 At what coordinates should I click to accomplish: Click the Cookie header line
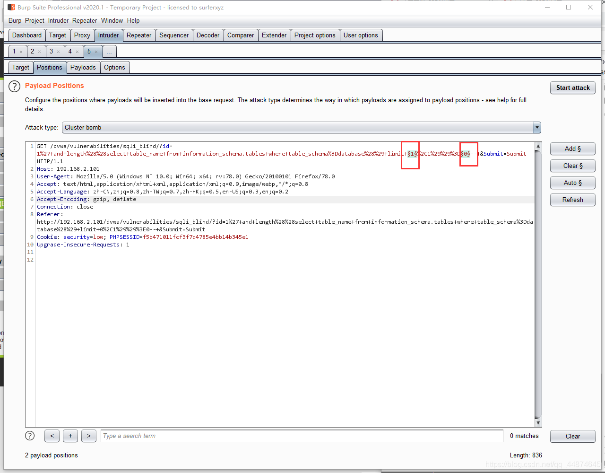click(142, 237)
